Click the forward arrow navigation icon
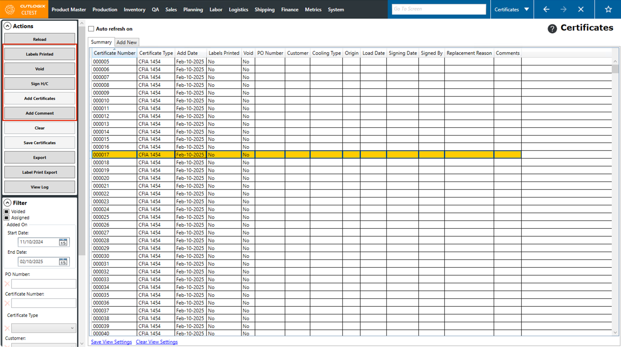Screen dimensions: 621x347 (563, 9)
